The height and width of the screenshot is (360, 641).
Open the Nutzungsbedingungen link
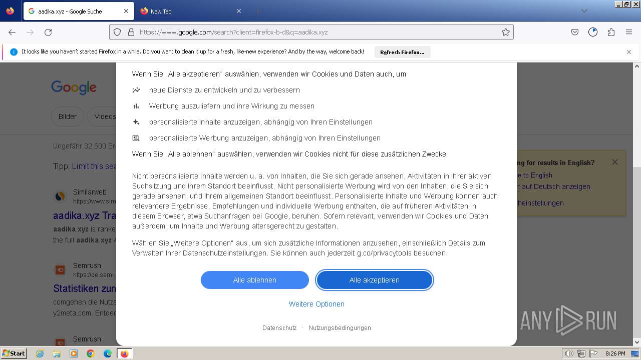pos(340,328)
